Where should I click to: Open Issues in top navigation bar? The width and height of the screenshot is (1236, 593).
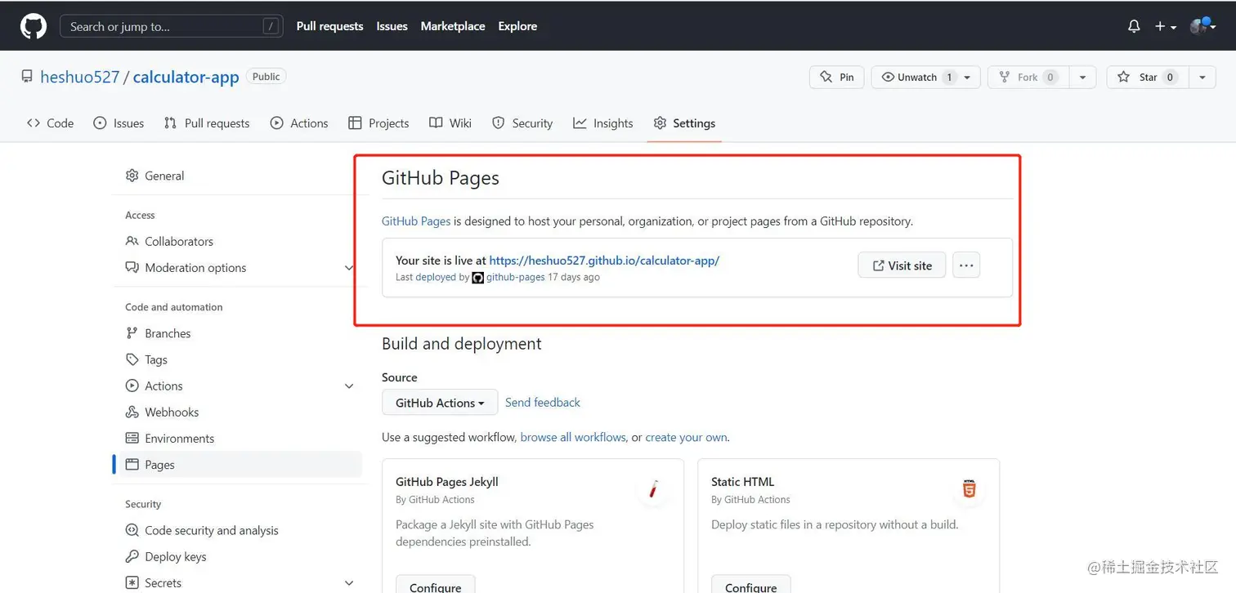pos(392,26)
